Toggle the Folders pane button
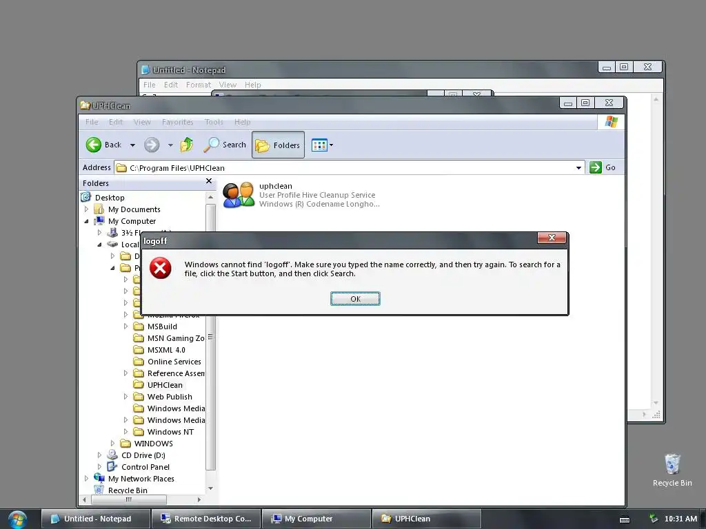 tap(278, 145)
